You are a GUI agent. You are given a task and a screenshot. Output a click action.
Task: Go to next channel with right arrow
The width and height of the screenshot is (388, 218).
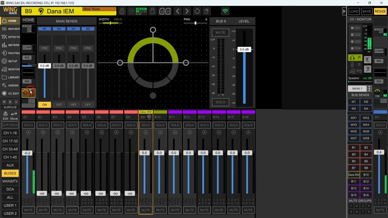pyautogui.click(x=187, y=11)
